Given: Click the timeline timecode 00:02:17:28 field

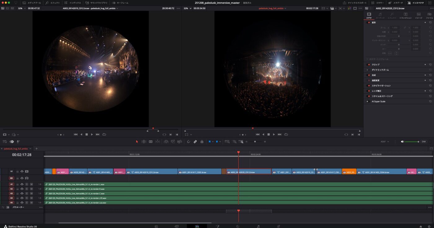Looking at the screenshot, I should 22,155.
